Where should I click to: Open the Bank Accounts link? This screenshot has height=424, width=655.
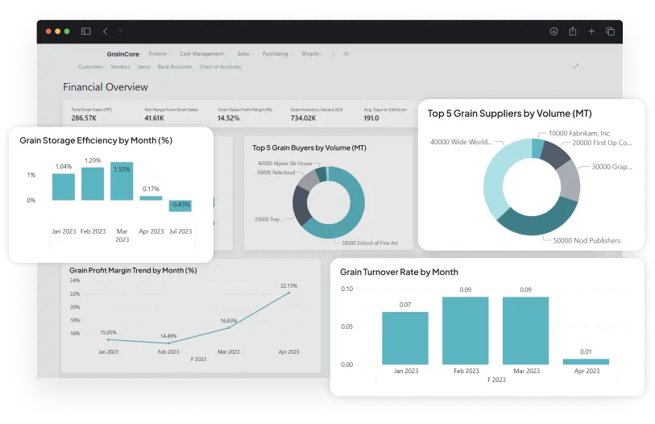[175, 67]
